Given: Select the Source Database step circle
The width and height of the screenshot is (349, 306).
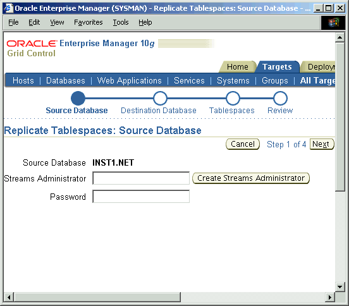Looking at the screenshot, I should click(x=78, y=98).
